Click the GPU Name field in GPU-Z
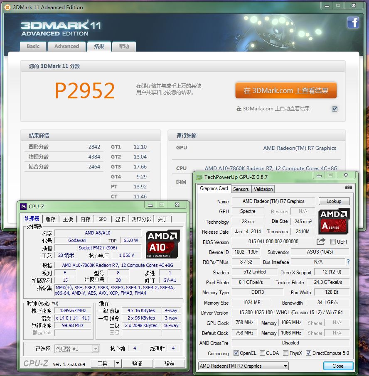The image size is (369, 376). [273, 201]
